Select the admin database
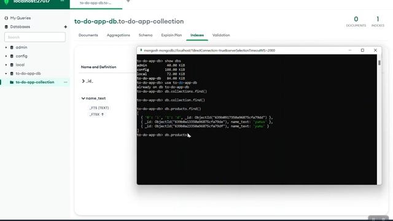 [x=21, y=47]
